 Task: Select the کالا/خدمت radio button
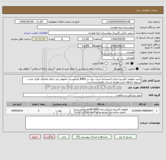click(x=106, y=63)
